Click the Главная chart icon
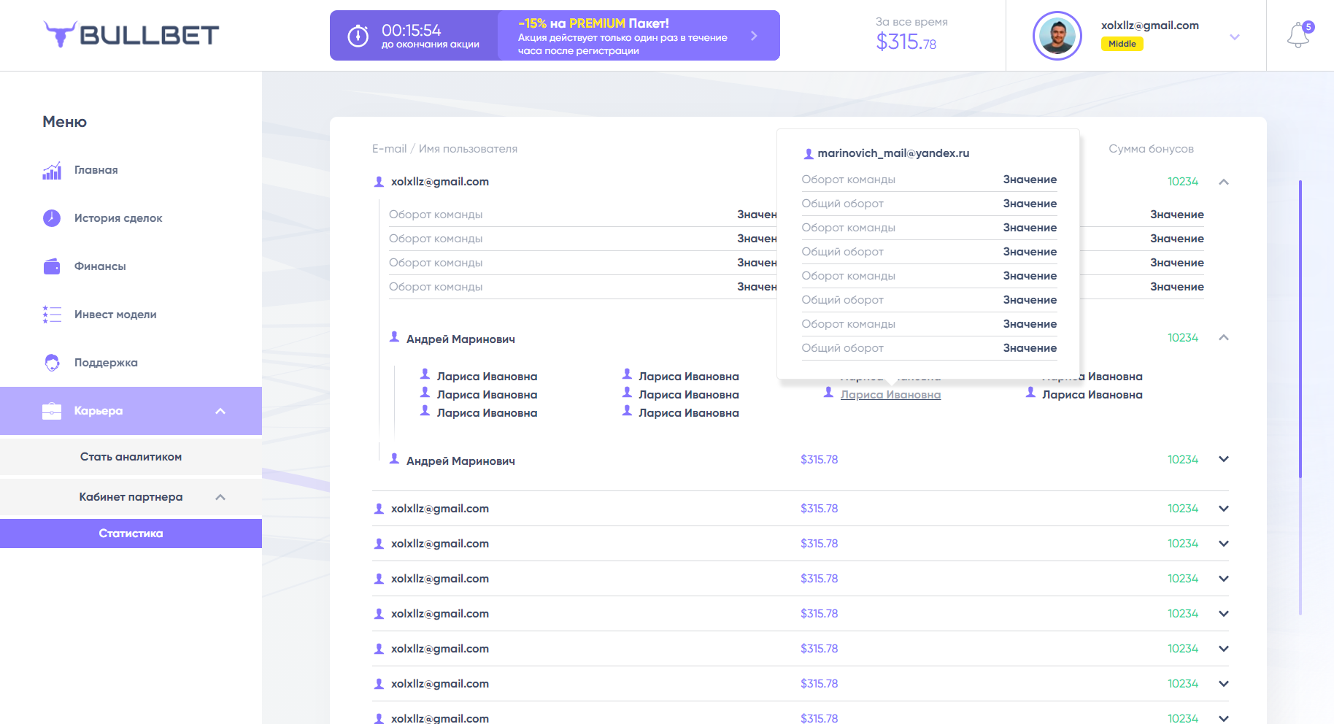This screenshot has height=724, width=1334. pos(52,170)
